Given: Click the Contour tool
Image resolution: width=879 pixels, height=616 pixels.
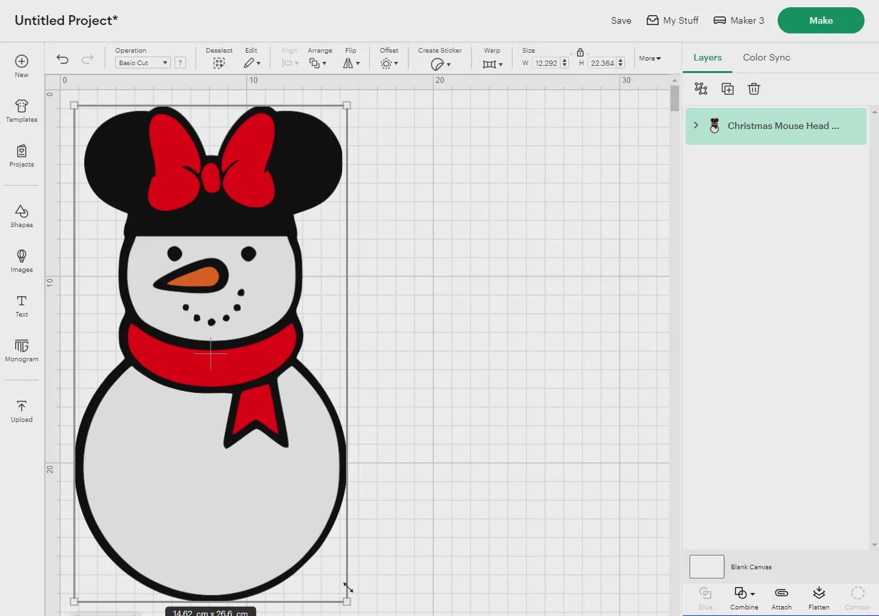Looking at the screenshot, I should click(x=857, y=598).
